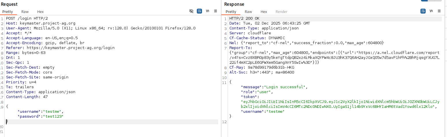Open the Response Render tab
Screen dimensions: 447x137
(281, 12)
